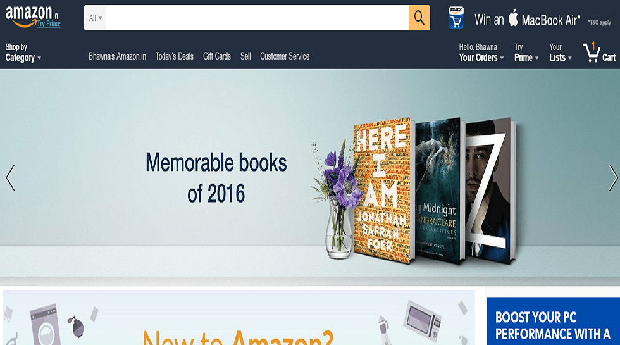Advance carousel with right arrow
This screenshot has width=620, height=345.
(612, 178)
